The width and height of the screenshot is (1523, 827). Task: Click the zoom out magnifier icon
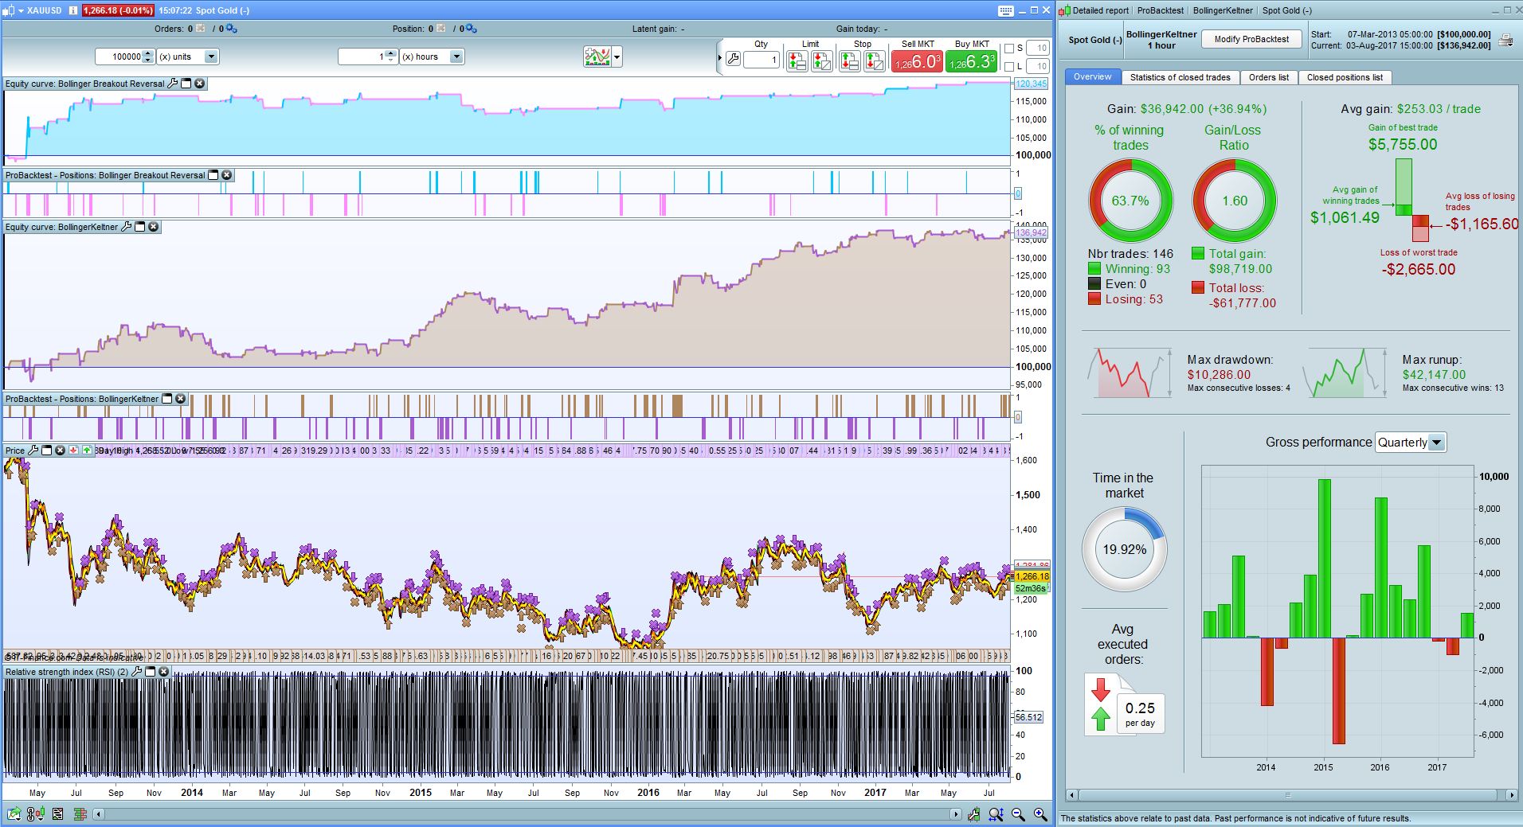tap(1018, 813)
